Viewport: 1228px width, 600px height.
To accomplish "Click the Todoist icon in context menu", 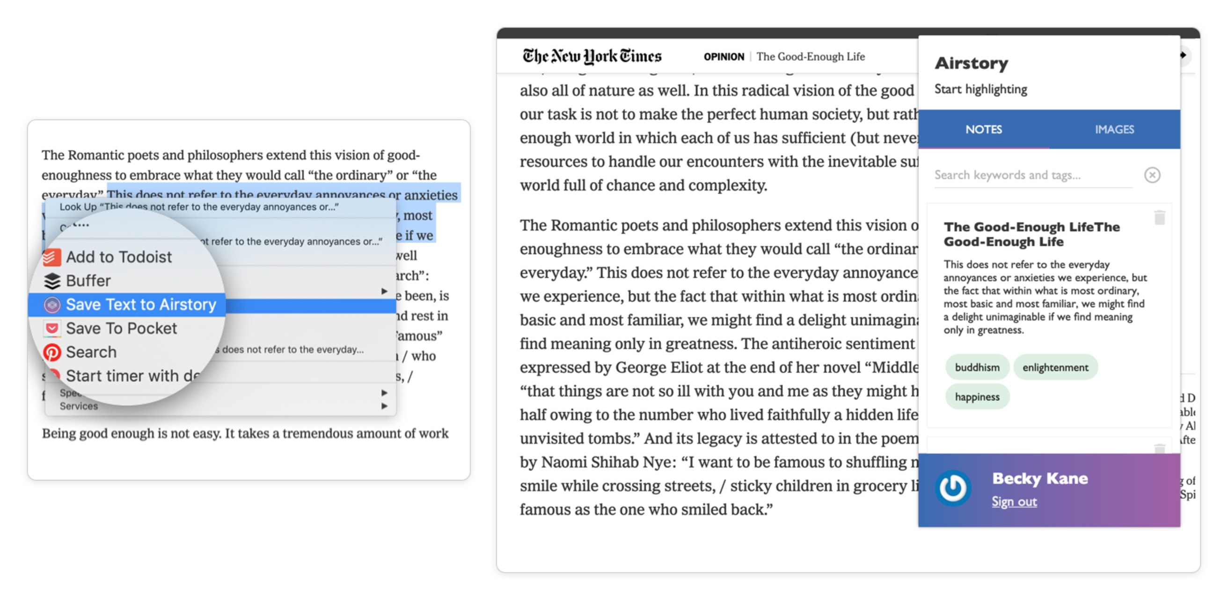I will (52, 257).
